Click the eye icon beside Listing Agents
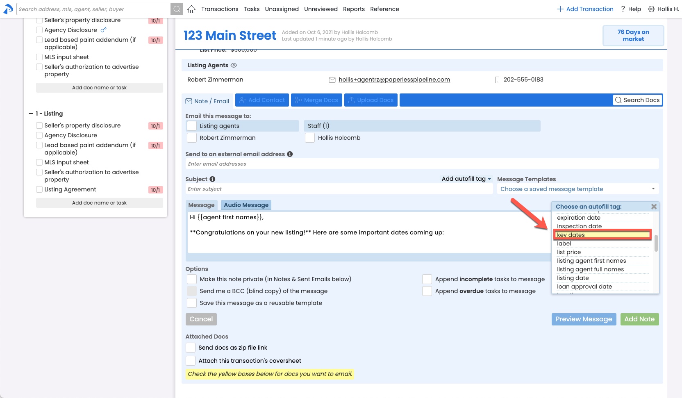This screenshot has height=398, width=682. pyautogui.click(x=234, y=65)
